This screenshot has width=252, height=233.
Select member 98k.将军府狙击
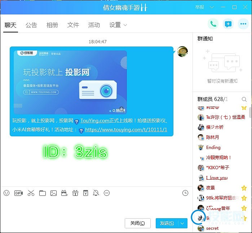(222, 198)
